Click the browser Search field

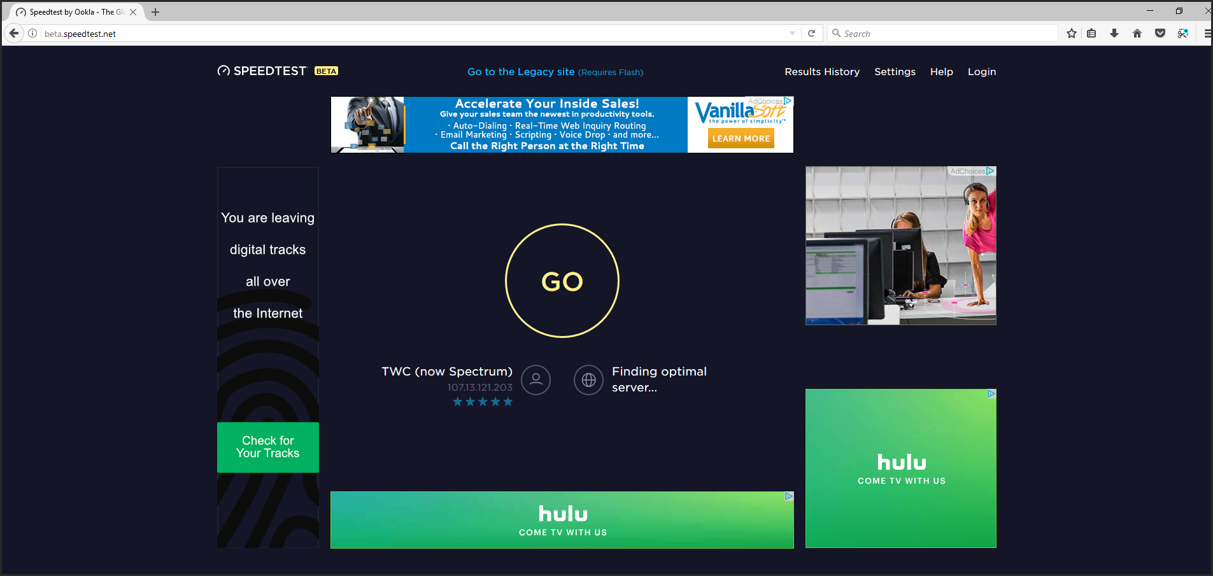click(x=943, y=34)
